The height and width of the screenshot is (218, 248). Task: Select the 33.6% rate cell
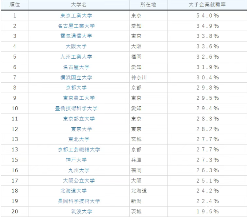(208, 47)
